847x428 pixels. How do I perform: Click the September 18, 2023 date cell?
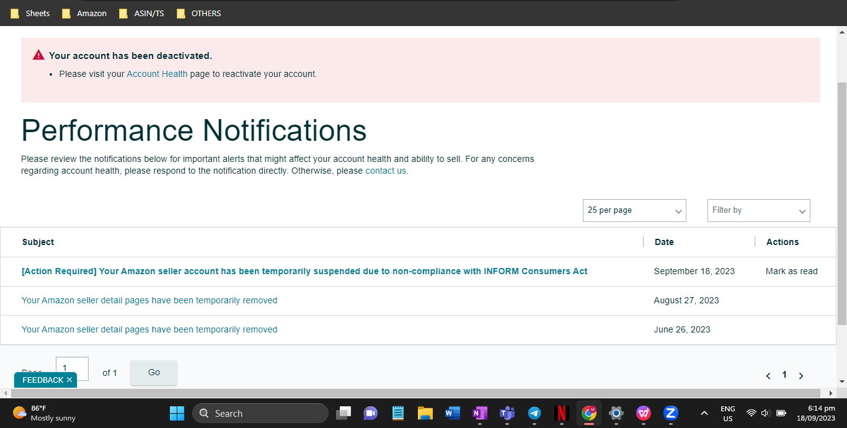(694, 271)
